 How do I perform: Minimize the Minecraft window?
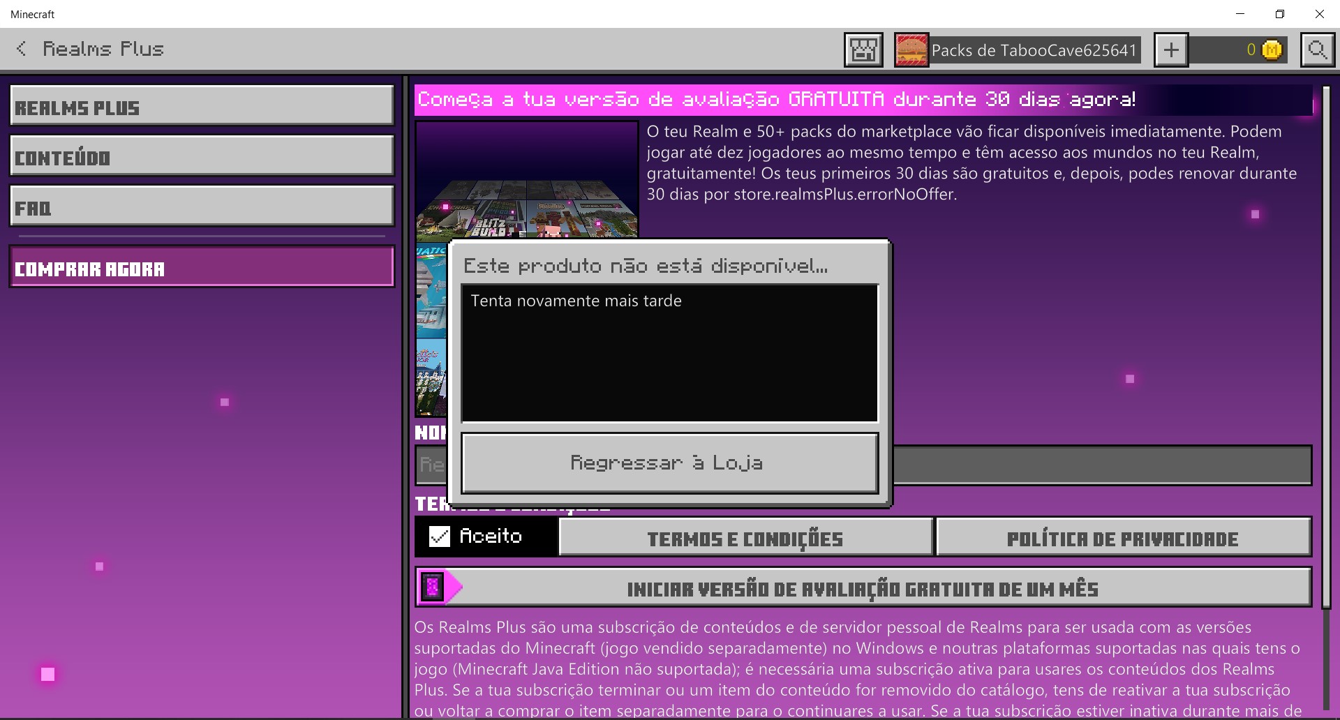1240,14
